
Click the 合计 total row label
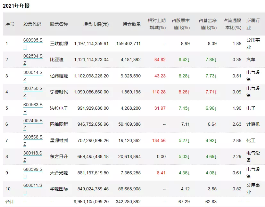coord(10,202)
